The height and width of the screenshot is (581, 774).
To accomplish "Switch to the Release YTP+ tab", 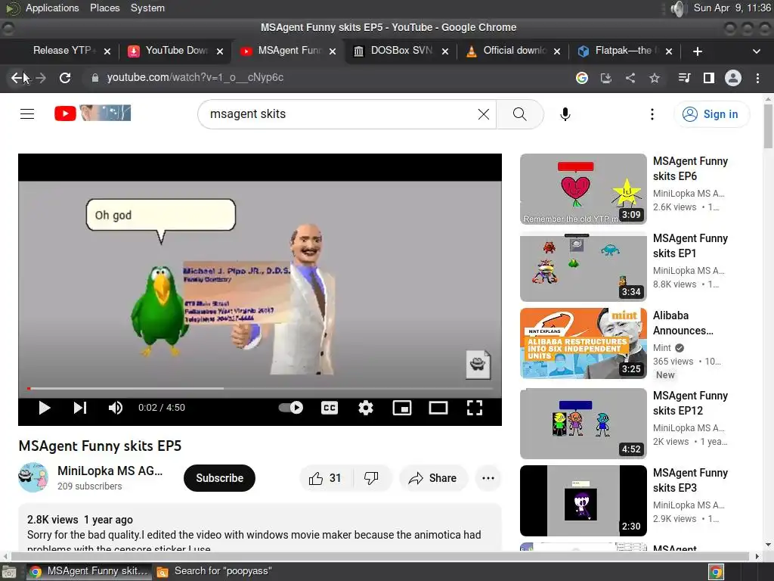I will click(x=65, y=51).
